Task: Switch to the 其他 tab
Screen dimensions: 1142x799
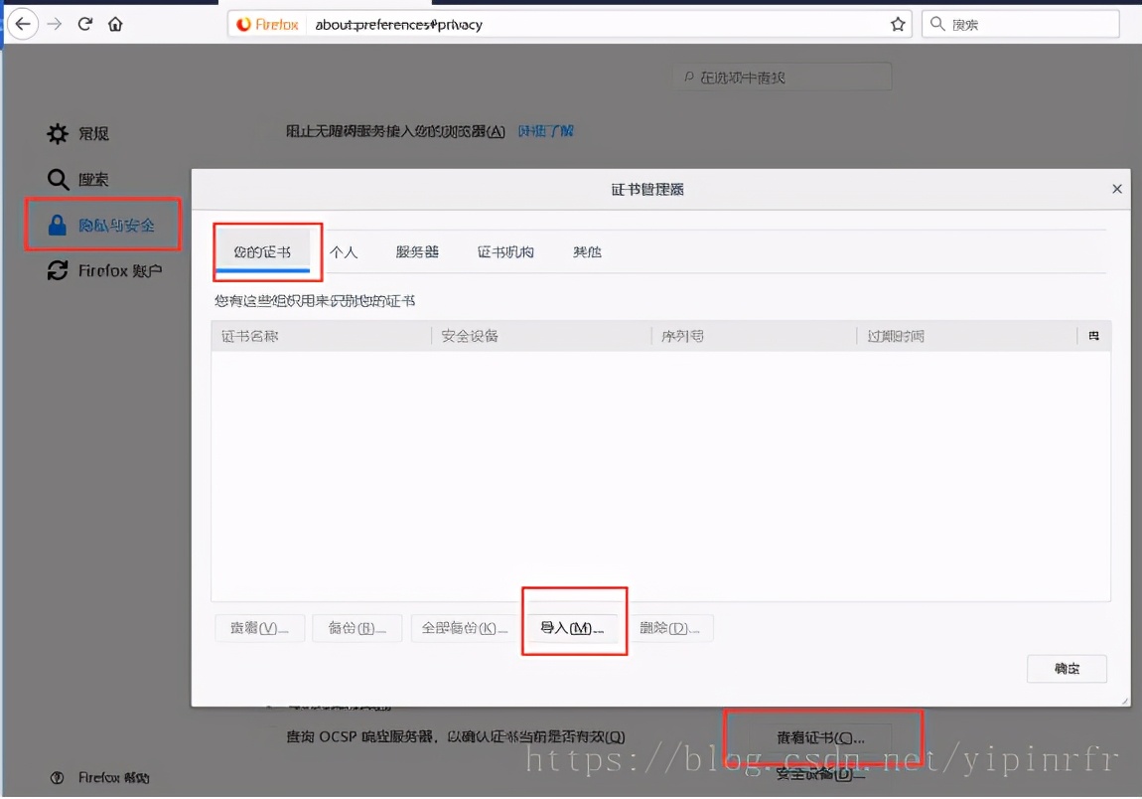Action: point(587,252)
